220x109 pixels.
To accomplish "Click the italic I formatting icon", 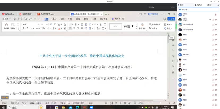I will [27, 28].
